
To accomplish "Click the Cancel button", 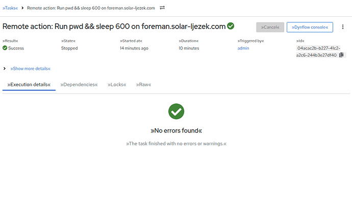I will tap(270, 27).
